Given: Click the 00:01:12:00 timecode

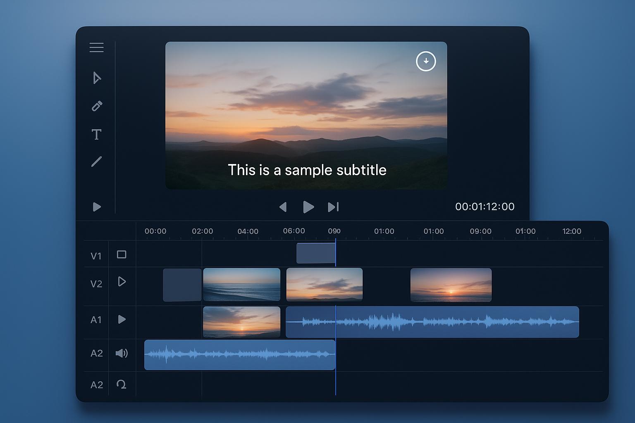Looking at the screenshot, I should coord(485,207).
